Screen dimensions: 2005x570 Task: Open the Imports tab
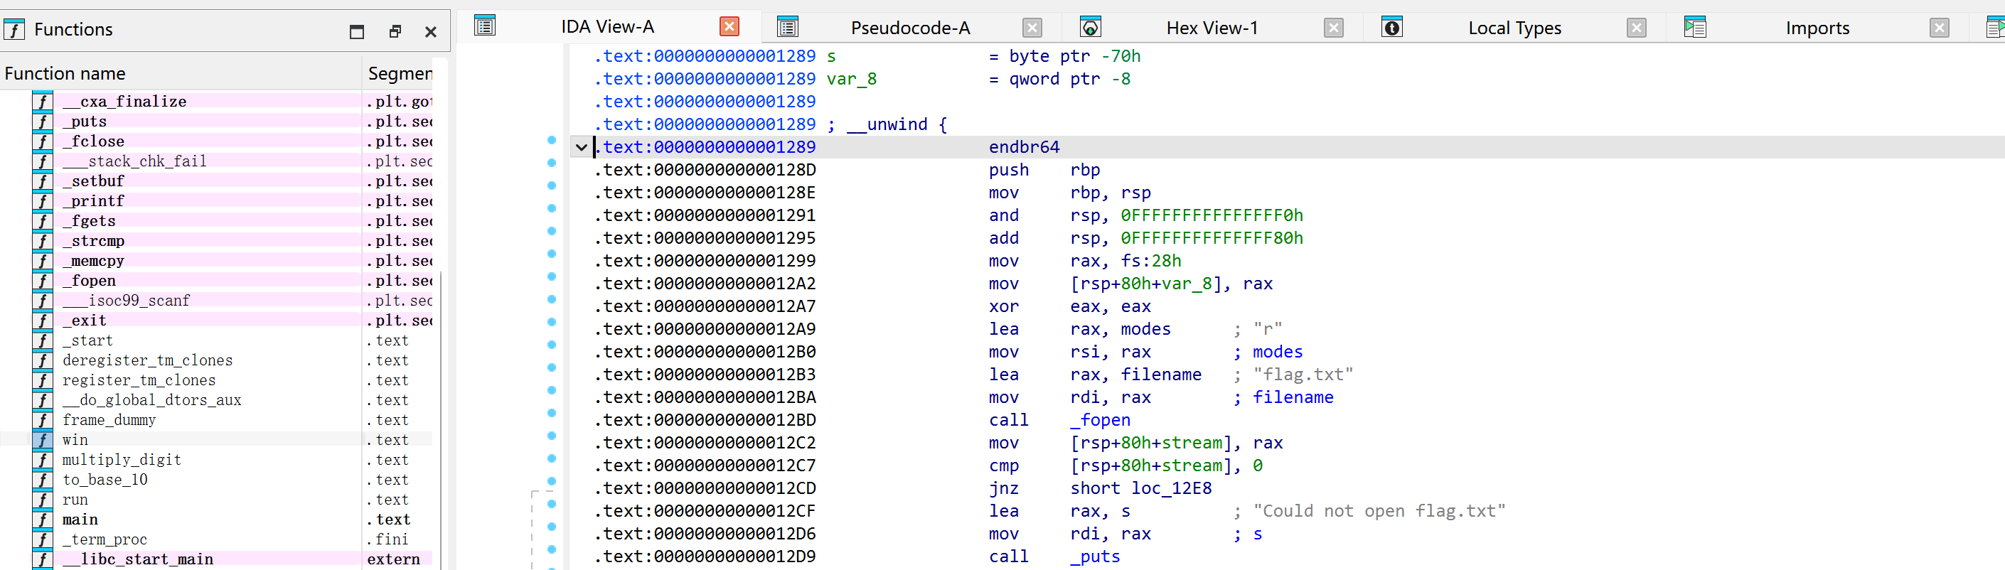(x=1817, y=28)
